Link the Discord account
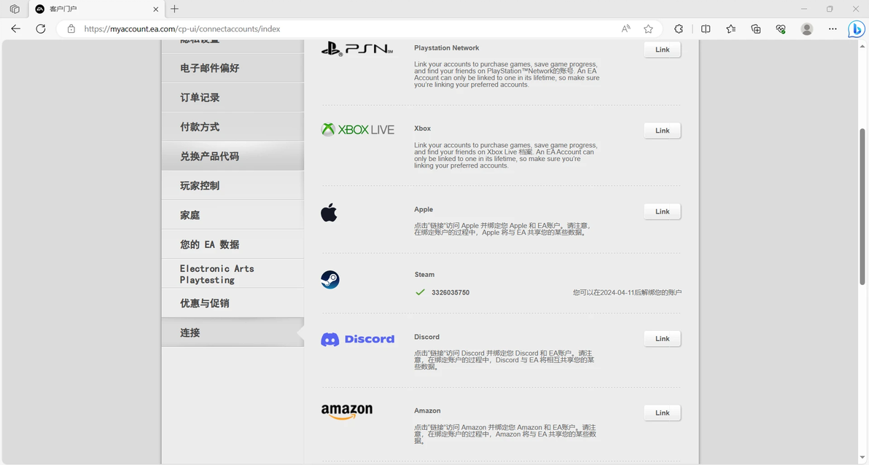This screenshot has height=465, width=869. click(662, 339)
